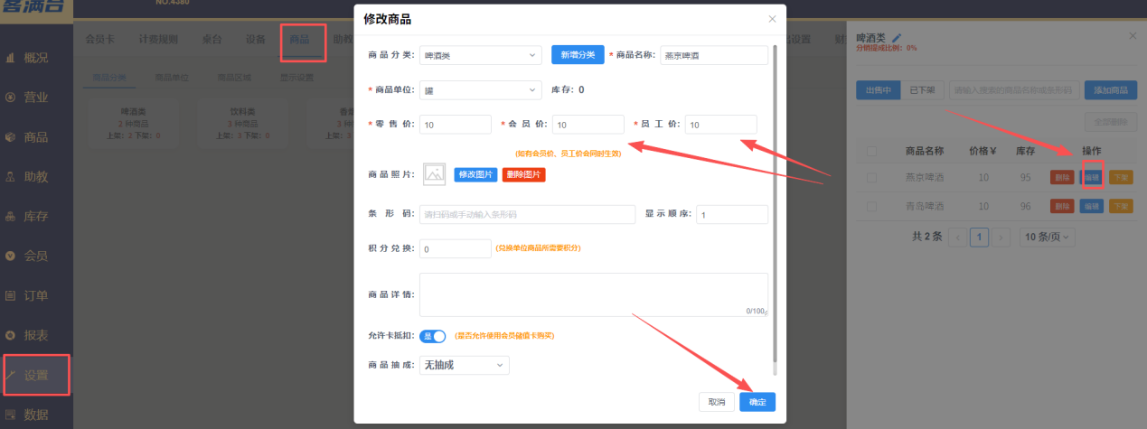Viewport: 1147px width, 429px height.
Task: Click into the 商品详情 text area
Action: pos(594,294)
